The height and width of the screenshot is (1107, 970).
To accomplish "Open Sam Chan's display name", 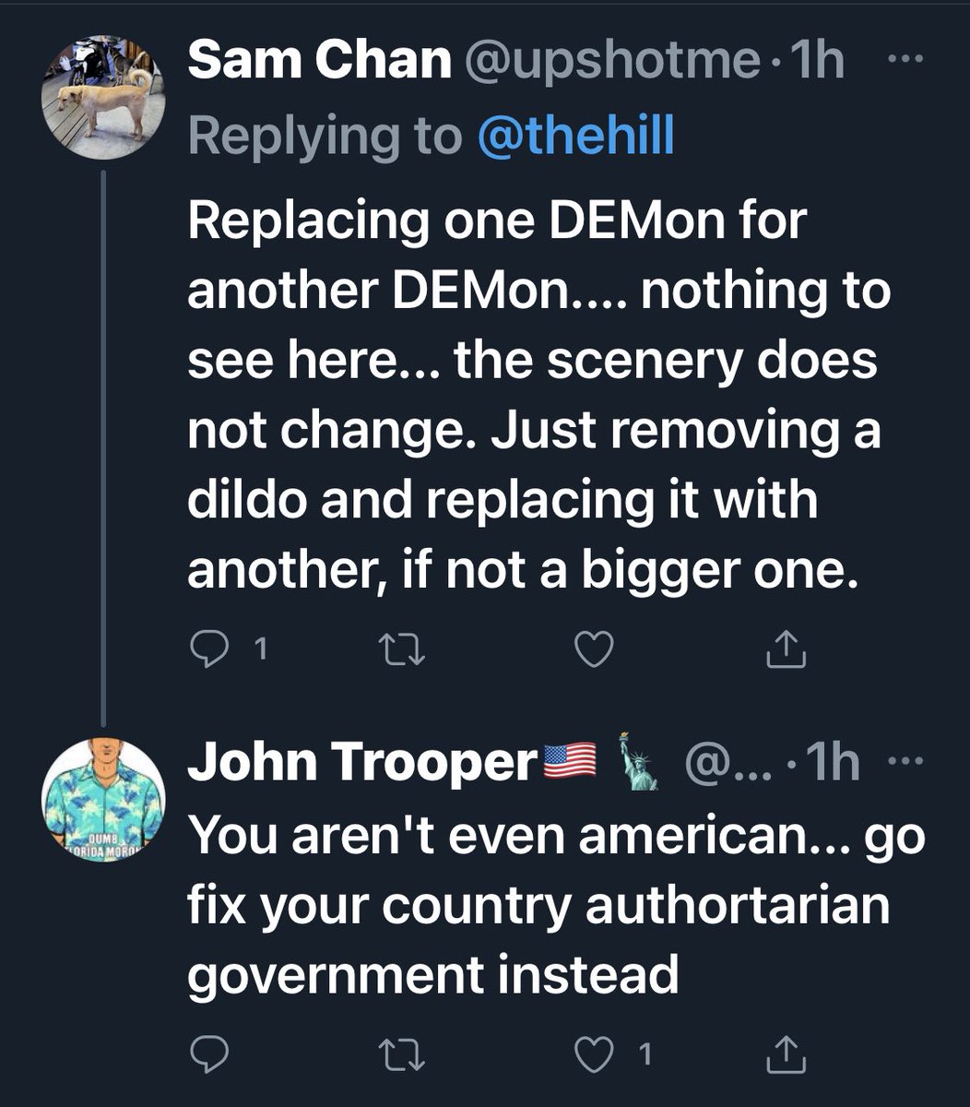I will pos(319,63).
